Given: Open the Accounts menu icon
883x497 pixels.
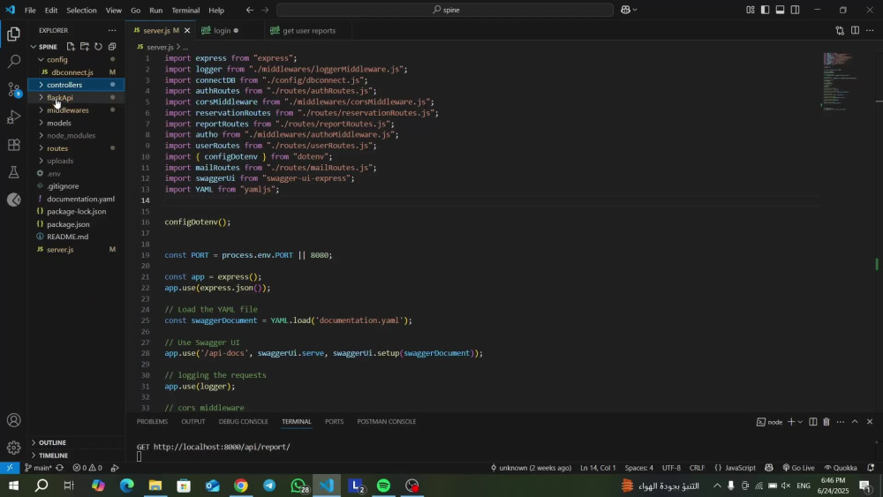Looking at the screenshot, I should tap(13, 420).
